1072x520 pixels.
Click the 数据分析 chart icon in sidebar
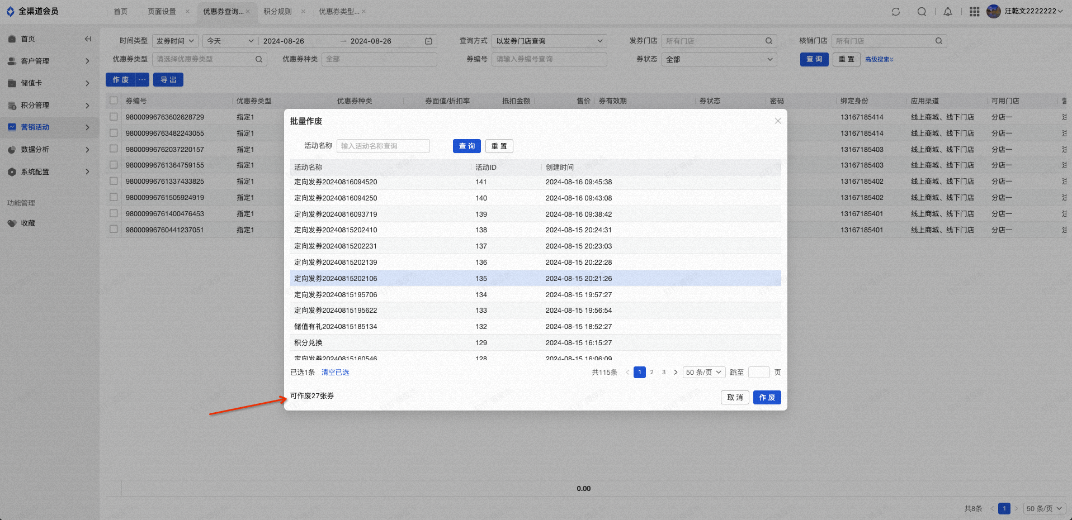click(12, 150)
